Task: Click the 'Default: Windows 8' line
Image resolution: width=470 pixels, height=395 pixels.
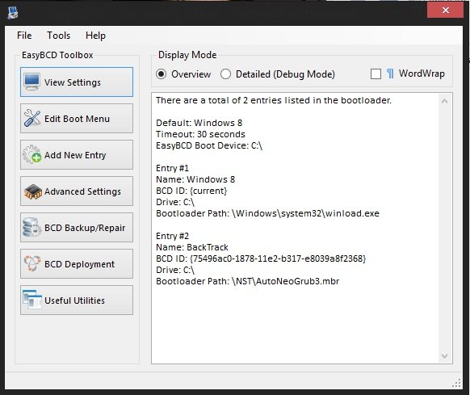Action: tap(199, 123)
